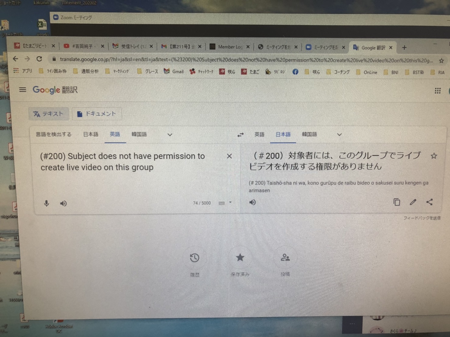Open a new Chrome tab
Image resolution: width=450 pixels, height=337 pixels.
click(404, 48)
